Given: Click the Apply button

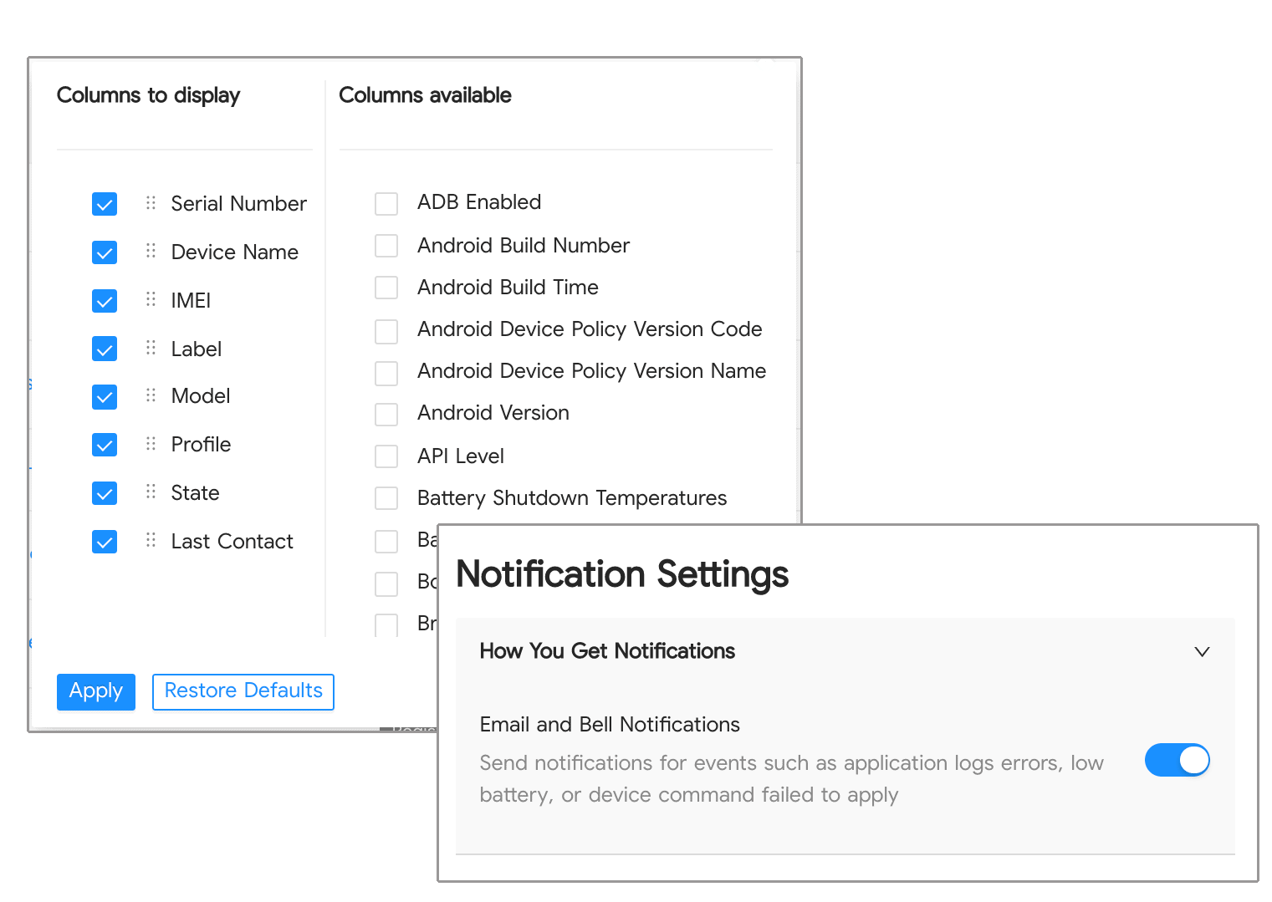Looking at the screenshot, I should [95, 691].
